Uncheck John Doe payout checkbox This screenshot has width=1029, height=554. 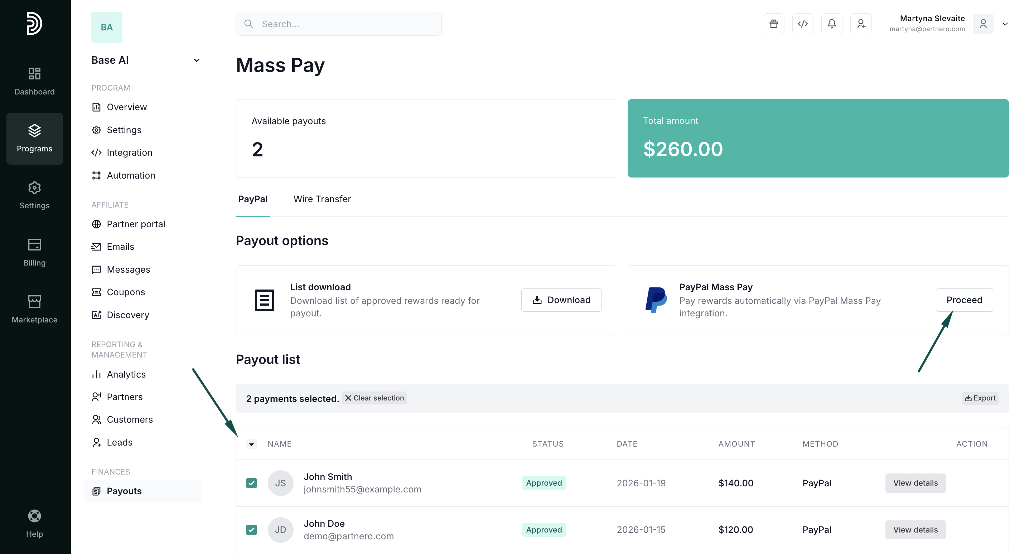(x=251, y=530)
